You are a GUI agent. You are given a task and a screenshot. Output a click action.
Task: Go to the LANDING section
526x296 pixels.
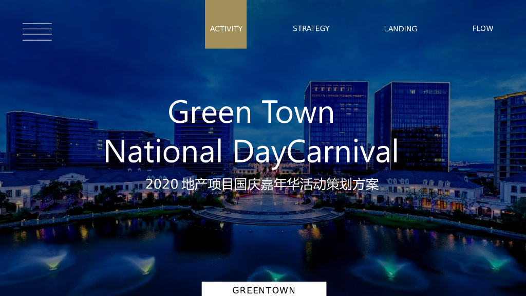tap(400, 29)
